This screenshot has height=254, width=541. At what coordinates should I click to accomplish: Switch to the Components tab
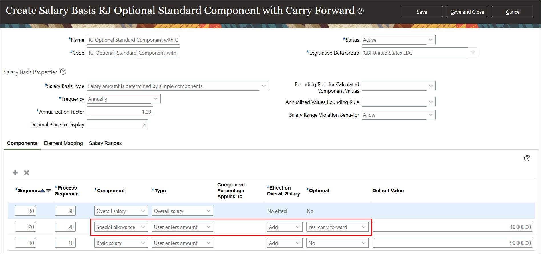(22, 143)
